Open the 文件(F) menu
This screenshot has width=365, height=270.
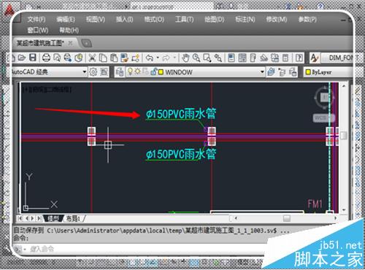[x=36, y=19]
